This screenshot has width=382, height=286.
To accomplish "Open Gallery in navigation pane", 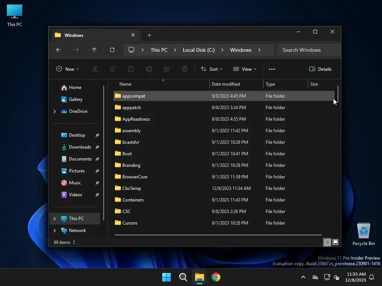I will (75, 99).
